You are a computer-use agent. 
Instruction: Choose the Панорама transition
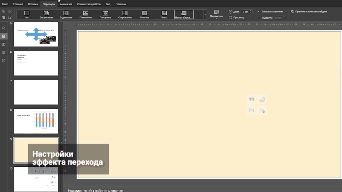(x=105, y=15)
